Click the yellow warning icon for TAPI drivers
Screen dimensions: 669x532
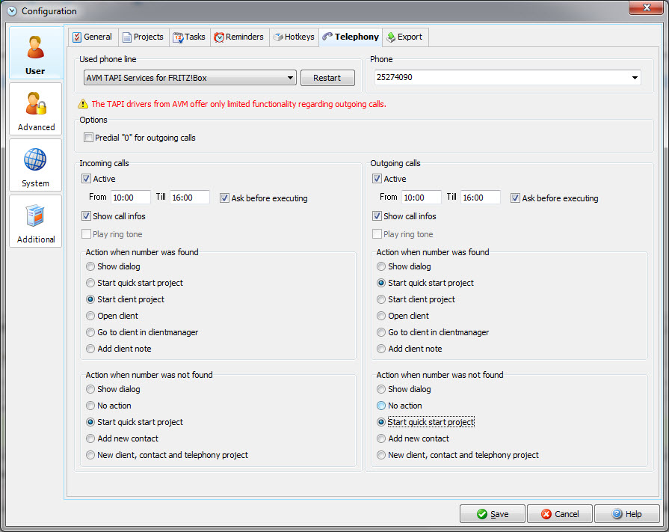83,104
